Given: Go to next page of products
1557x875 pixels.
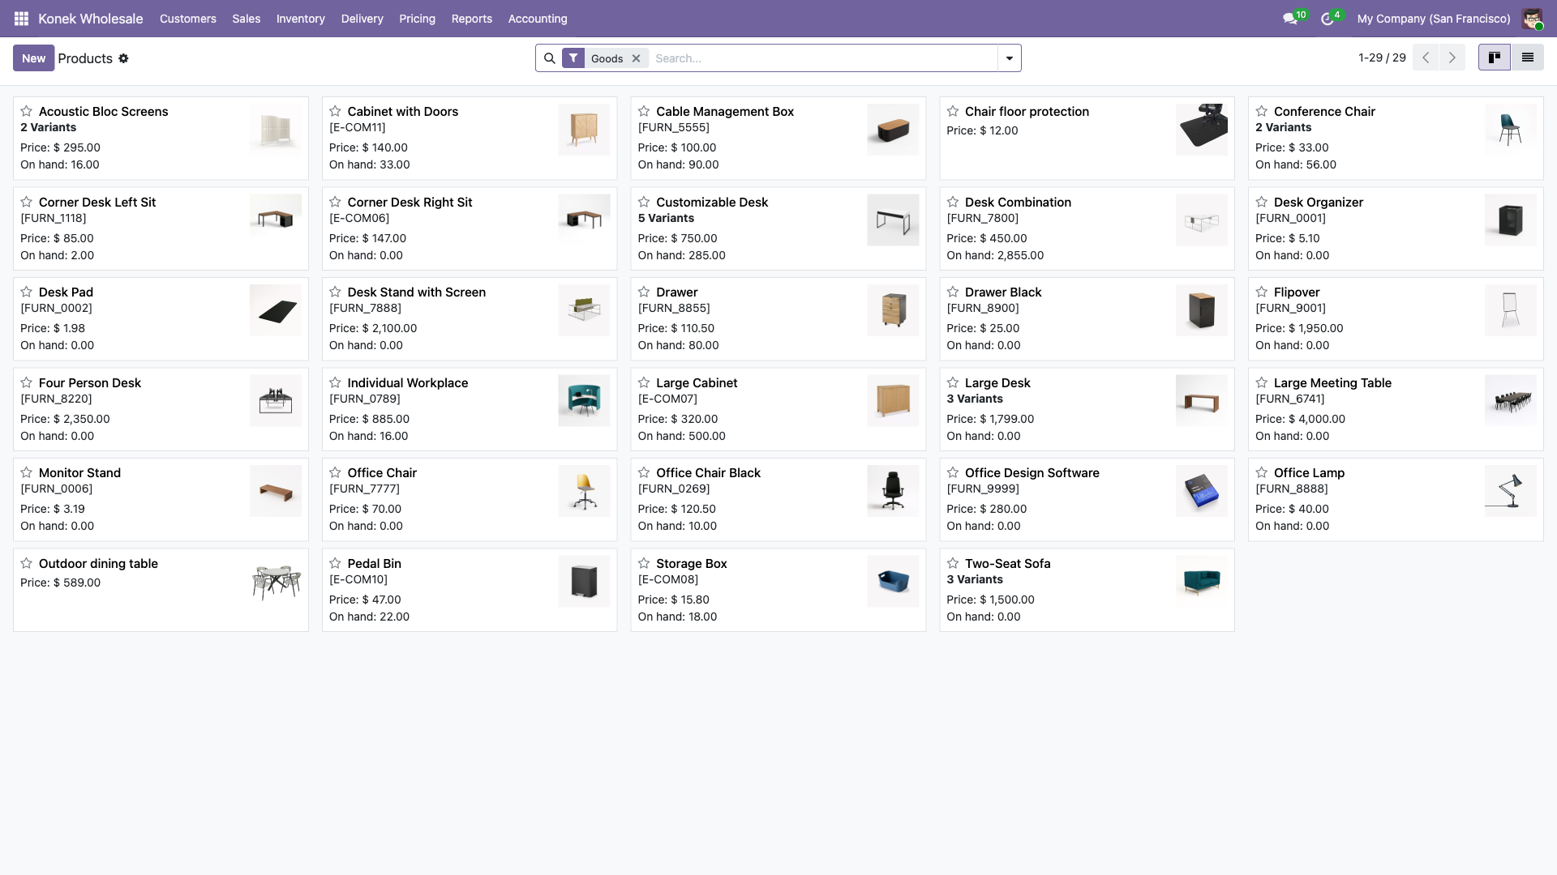Looking at the screenshot, I should [x=1452, y=58].
